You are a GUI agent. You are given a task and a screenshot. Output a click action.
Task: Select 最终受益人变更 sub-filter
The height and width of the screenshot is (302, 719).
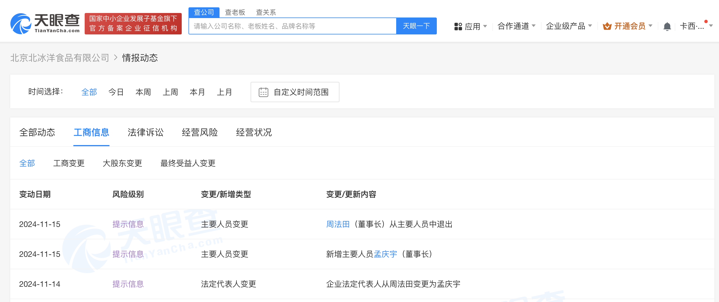[x=188, y=163]
